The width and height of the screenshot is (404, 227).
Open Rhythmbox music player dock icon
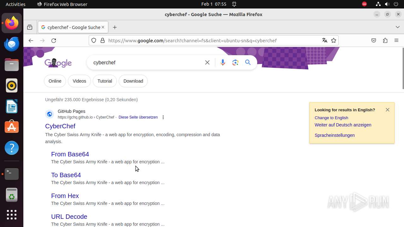(x=12, y=85)
